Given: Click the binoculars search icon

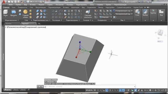Looking at the screenshot, I should point(120,2).
